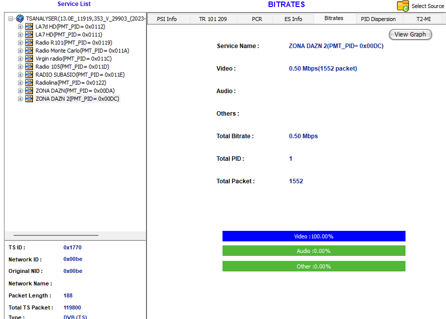446x319 pixels.
Task: Click the service list horizontal scrollbar
Action: coord(56,235)
